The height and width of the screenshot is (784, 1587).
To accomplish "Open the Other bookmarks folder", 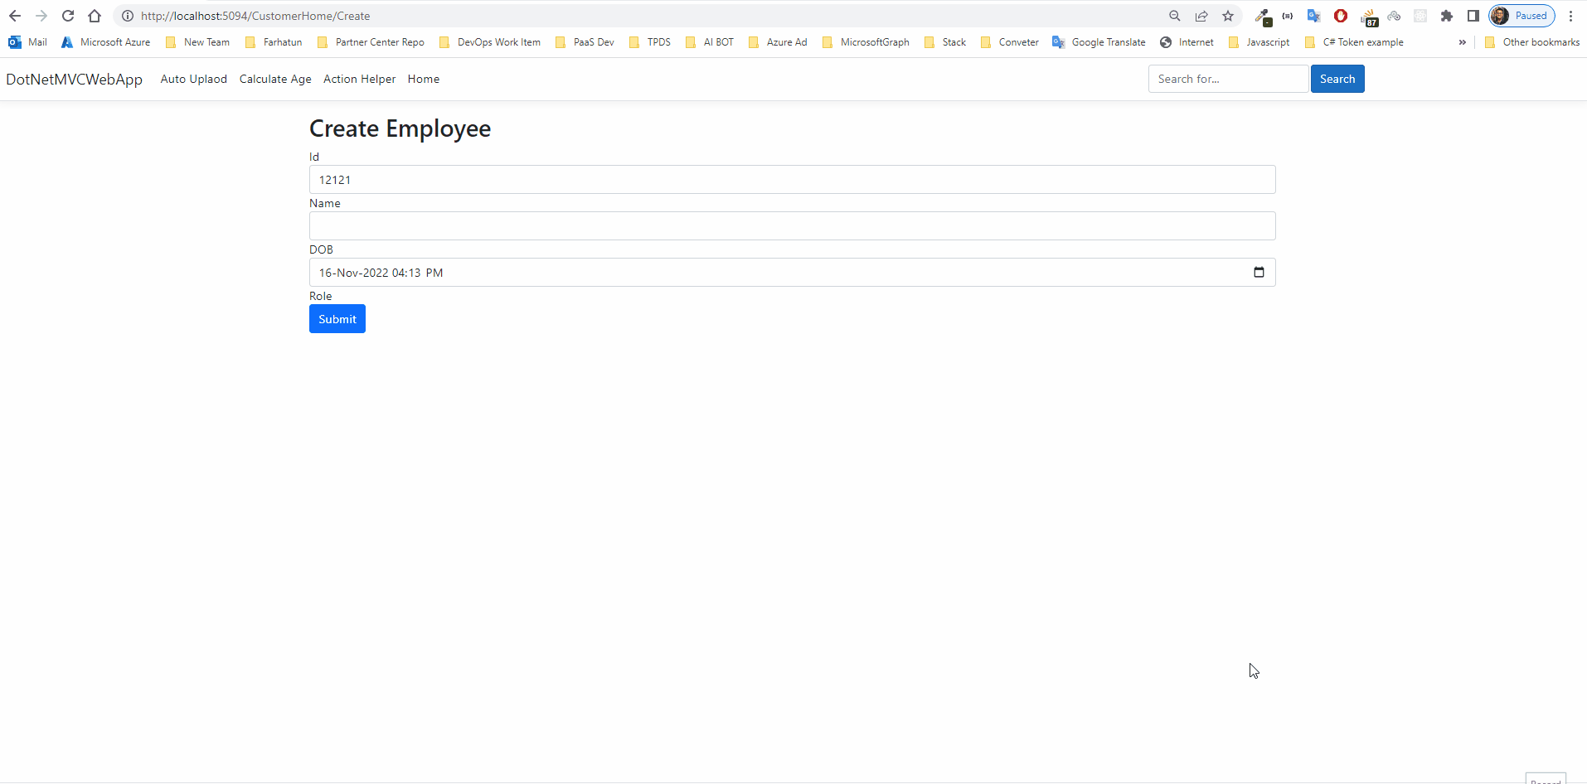I will pos(1532,42).
